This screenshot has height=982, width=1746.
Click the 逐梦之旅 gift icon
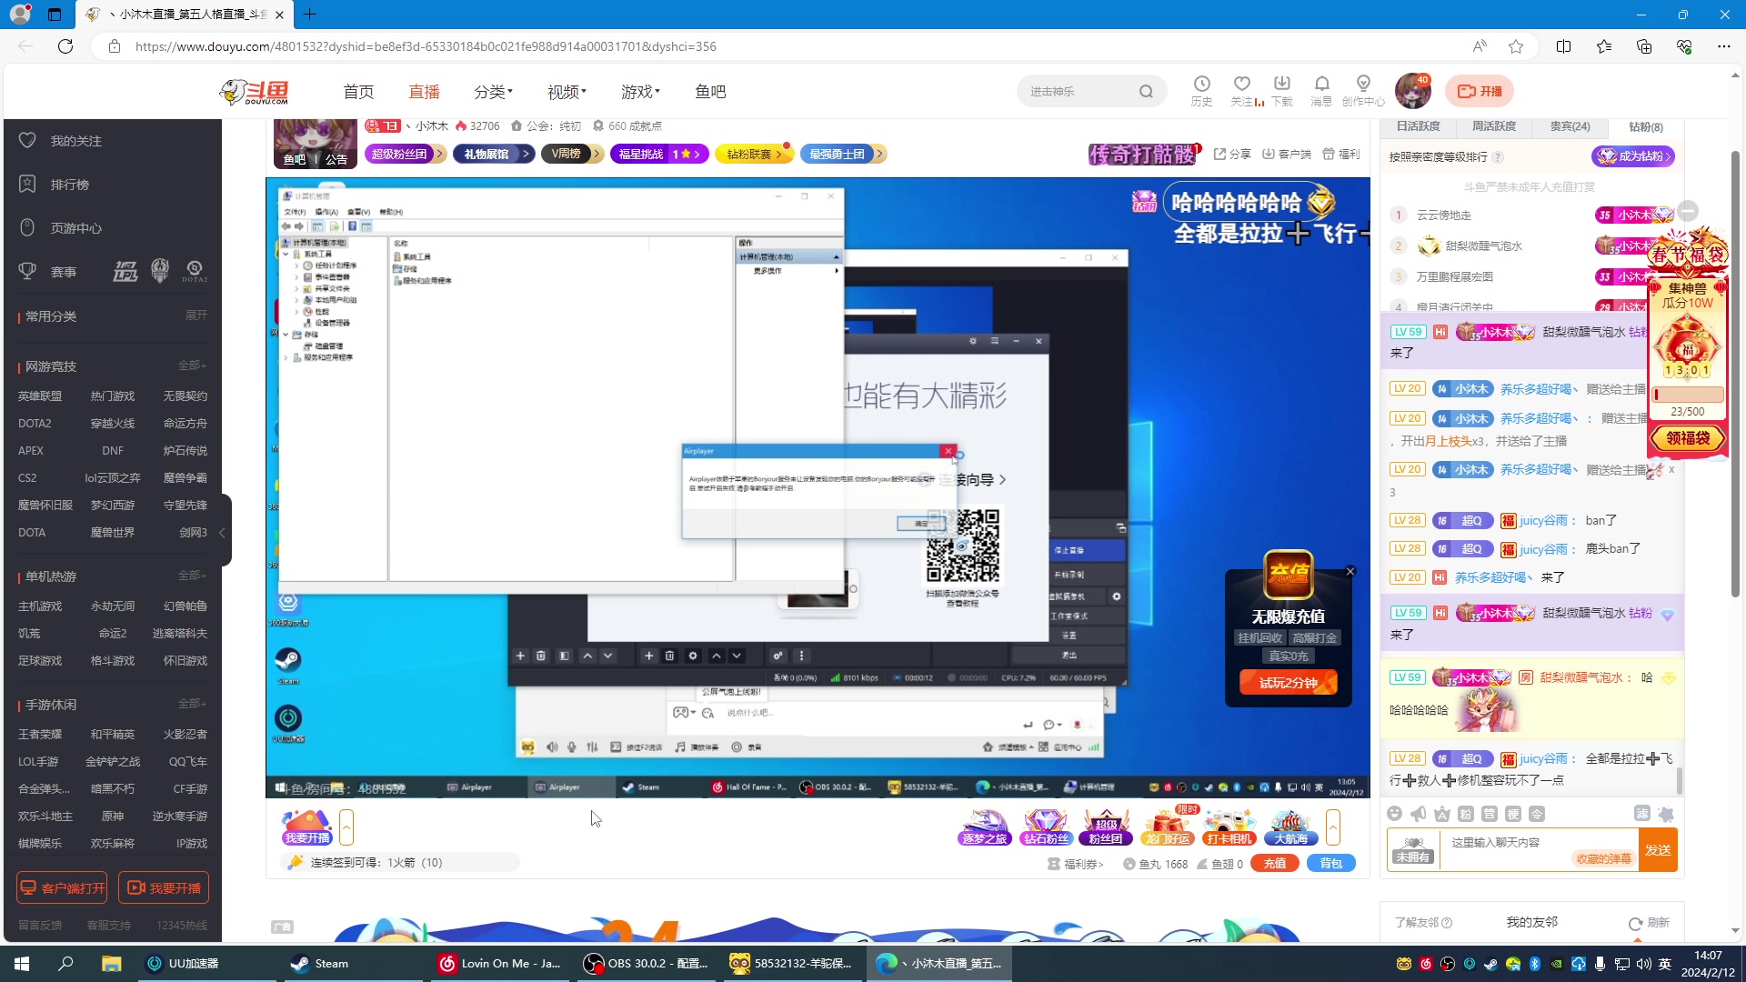click(x=985, y=827)
